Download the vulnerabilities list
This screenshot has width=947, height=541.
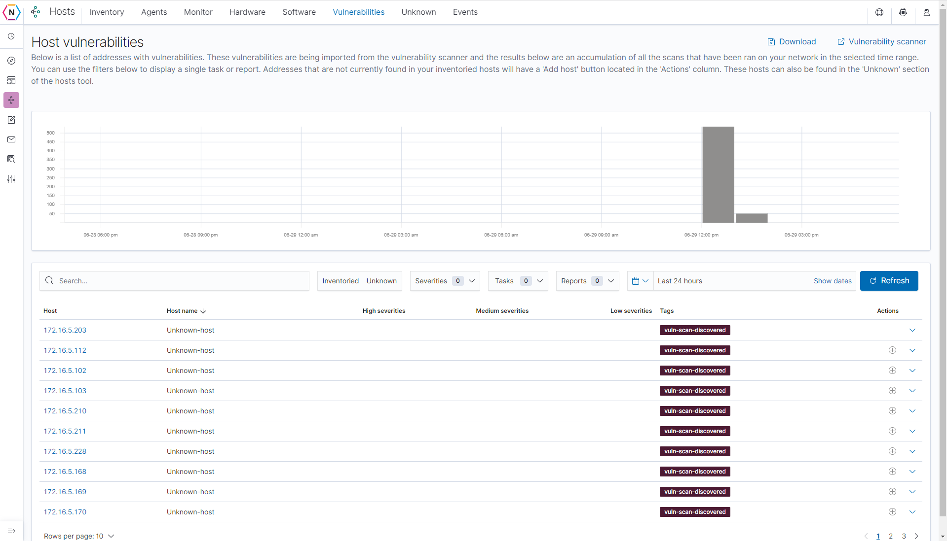tap(792, 42)
